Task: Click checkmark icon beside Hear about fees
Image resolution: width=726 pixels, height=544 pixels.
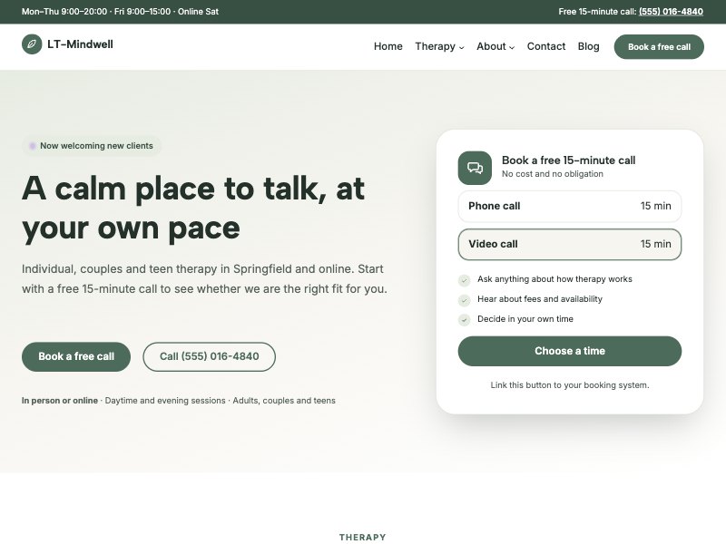Action: 464,300
